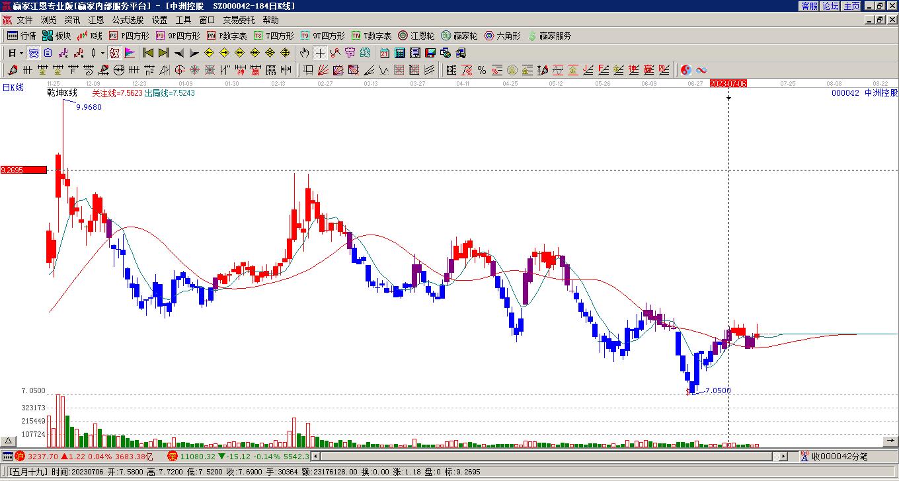
Task: Click the 9.2695 price marker on axis
Action: (23, 170)
